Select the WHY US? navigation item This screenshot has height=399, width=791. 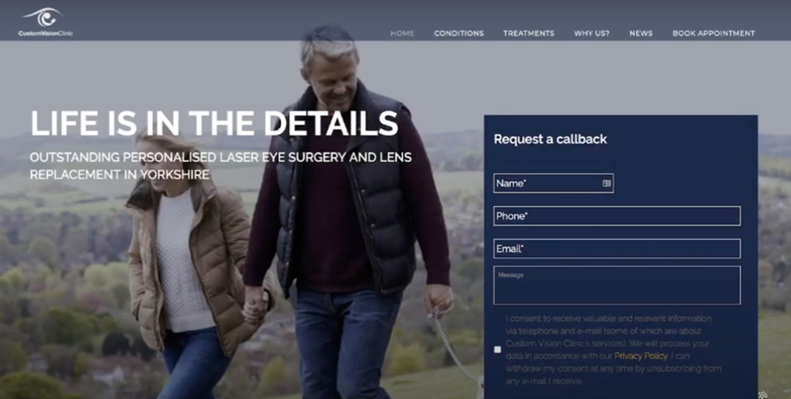pos(592,33)
